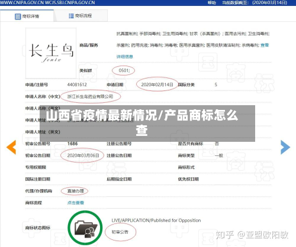Switch to the 商标流程 tab
The width and height of the screenshot is (296, 247).
[x=81, y=16]
